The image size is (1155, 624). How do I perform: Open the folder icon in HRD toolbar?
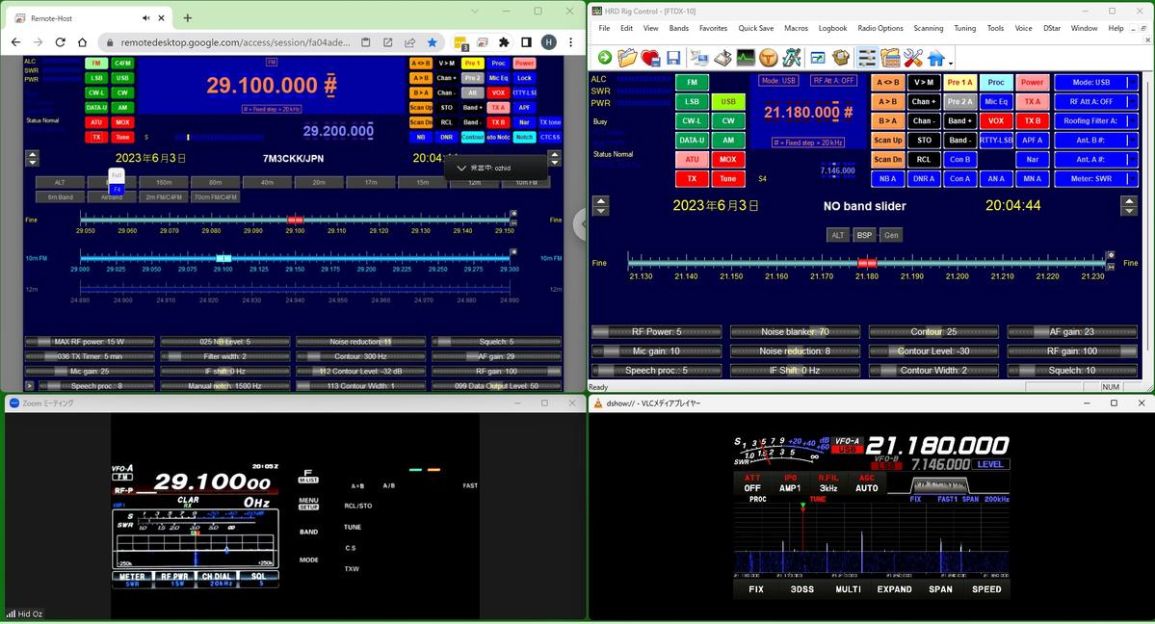pos(627,58)
